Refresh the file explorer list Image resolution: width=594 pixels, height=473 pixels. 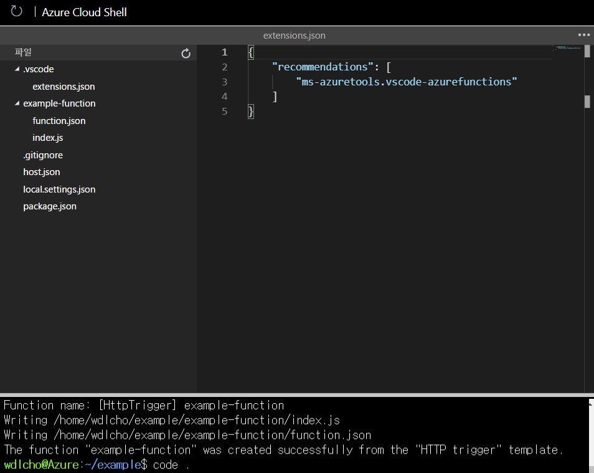click(186, 53)
